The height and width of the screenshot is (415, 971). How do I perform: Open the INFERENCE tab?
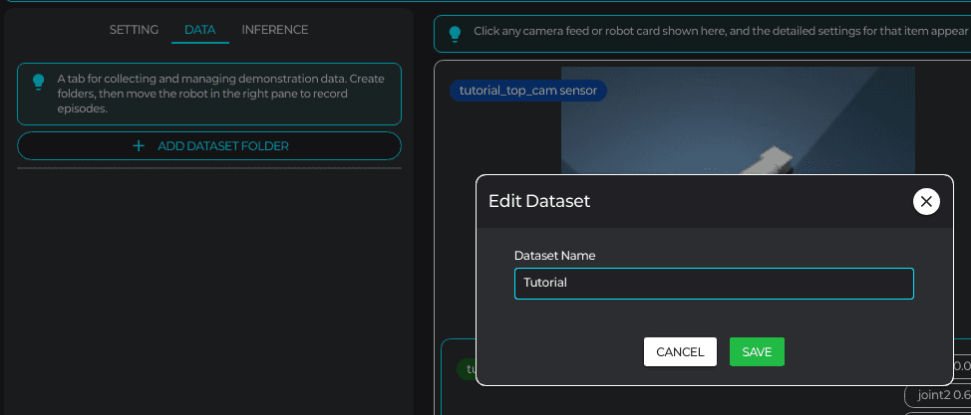tap(275, 30)
